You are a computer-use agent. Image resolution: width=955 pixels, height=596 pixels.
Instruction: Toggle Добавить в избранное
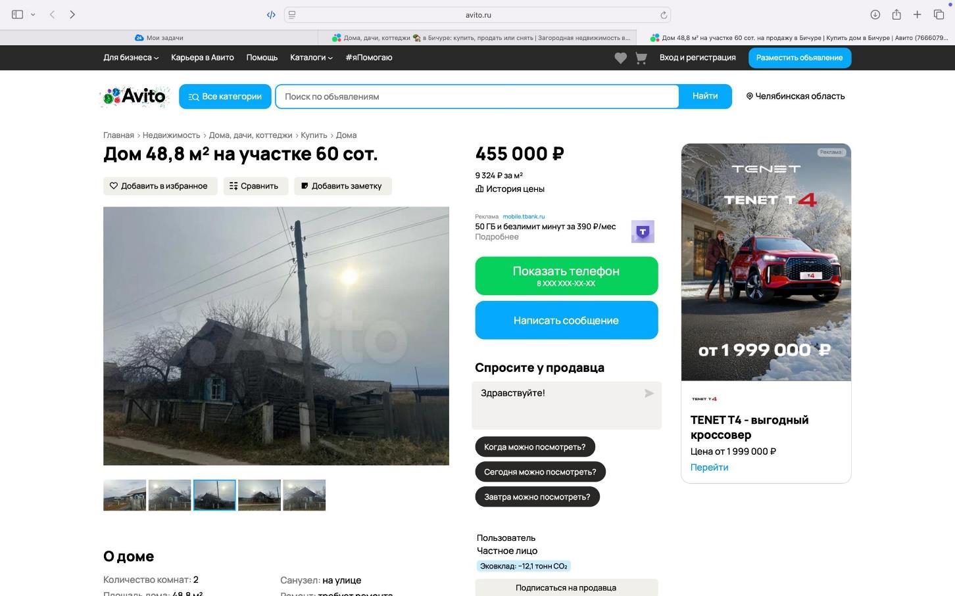click(160, 186)
